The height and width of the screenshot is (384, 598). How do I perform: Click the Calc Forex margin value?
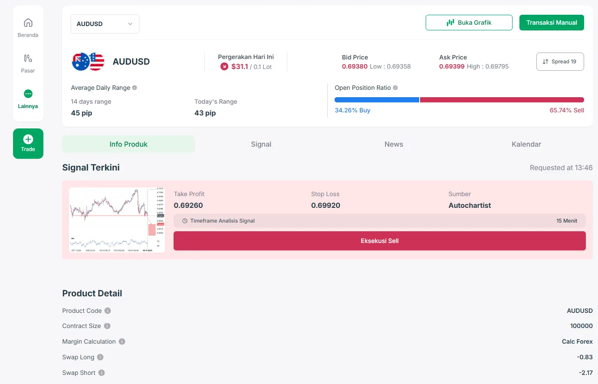tap(577, 341)
